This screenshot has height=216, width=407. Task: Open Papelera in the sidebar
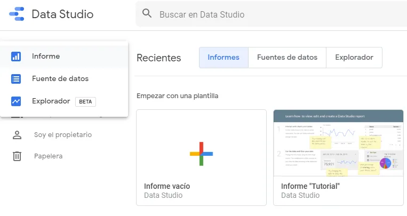tap(49, 156)
